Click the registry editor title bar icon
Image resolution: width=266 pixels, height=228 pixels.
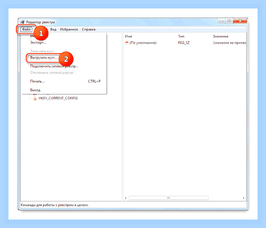click(23, 22)
